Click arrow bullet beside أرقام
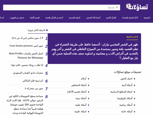 click(88, 79)
